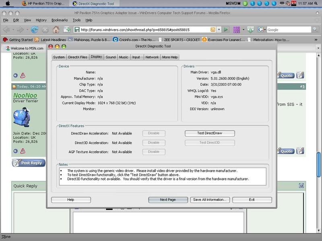The width and height of the screenshot is (322, 241).
Task: Click the blue circle numbered 3
Action: click(x=267, y=4)
